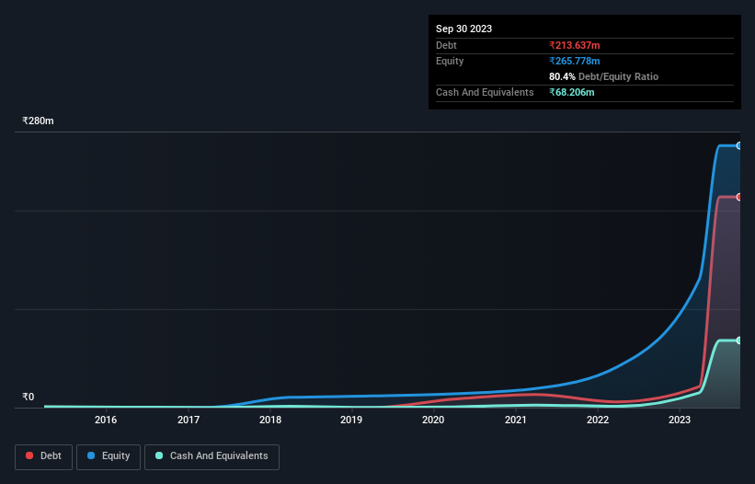The image size is (755, 484).
Task: Click the ₹0 y-axis label
Action: tap(29, 397)
